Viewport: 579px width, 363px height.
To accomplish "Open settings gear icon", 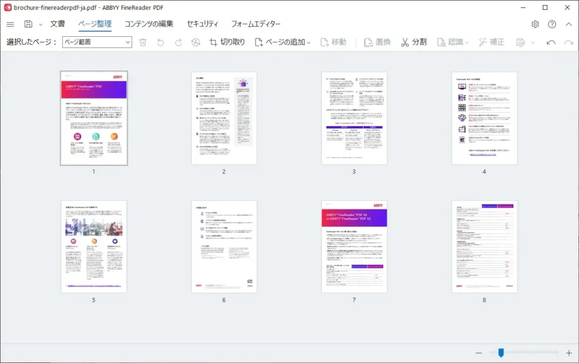I will [535, 24].
